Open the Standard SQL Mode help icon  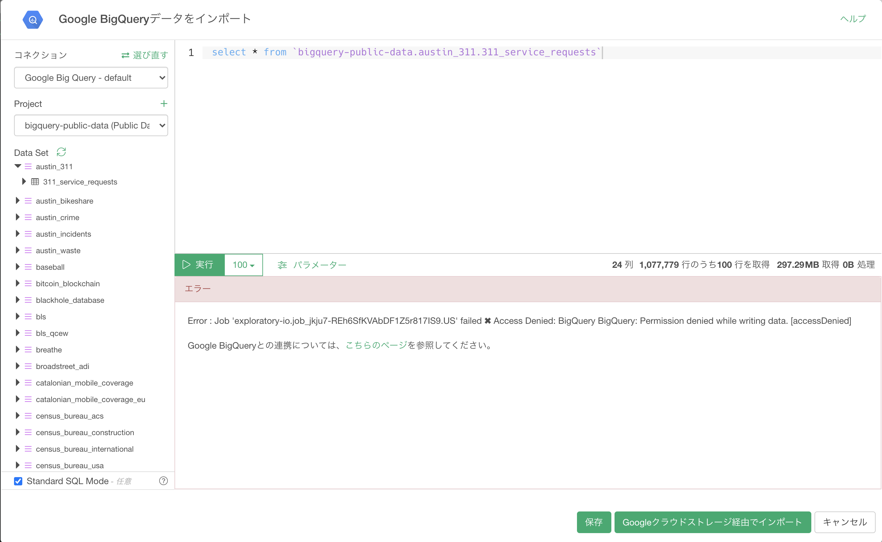coord(163,481)
